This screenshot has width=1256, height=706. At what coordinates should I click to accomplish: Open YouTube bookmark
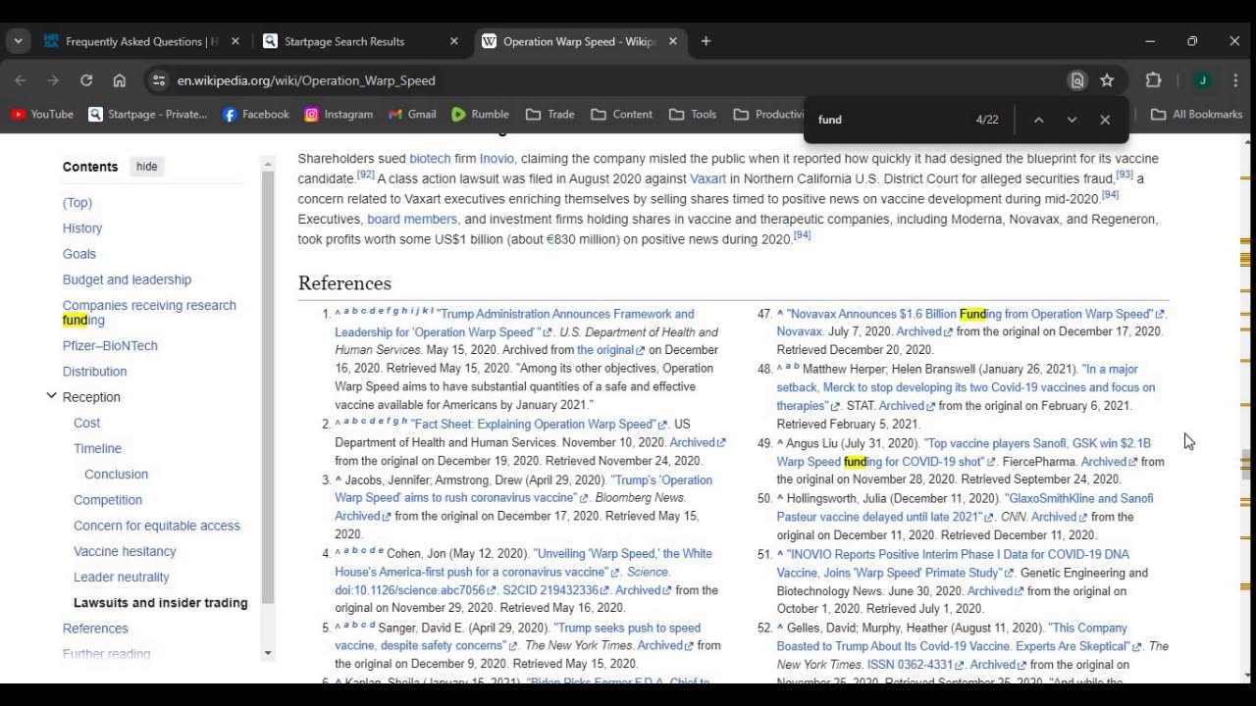(x=42, y=114)
